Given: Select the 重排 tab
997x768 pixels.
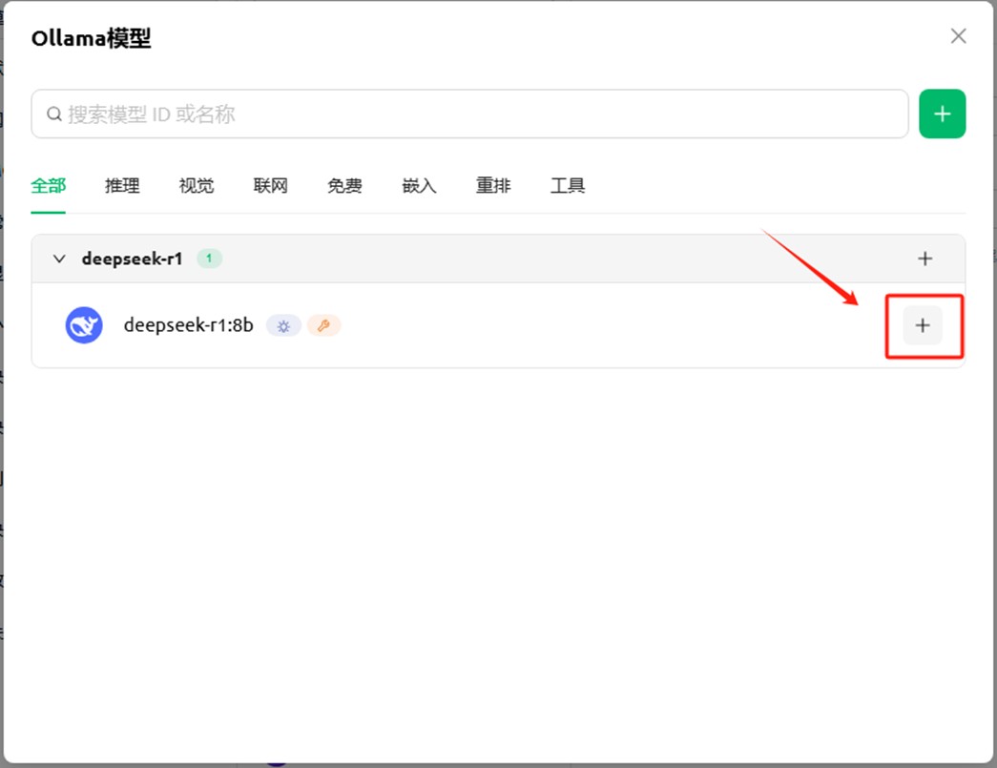Looking at the screenshot, I should point(493,186).
